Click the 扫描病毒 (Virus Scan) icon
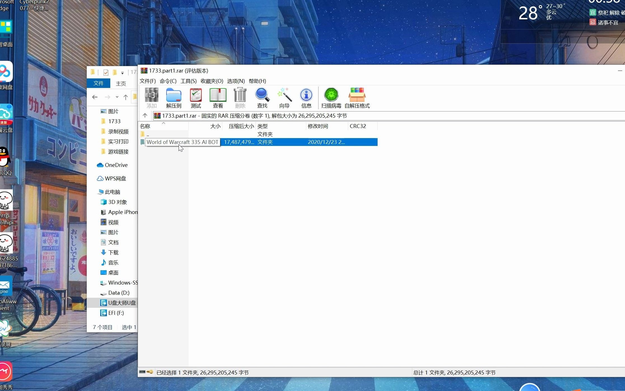Image resolution: width=625 pixels, height=391 pixels. [x=331, y=98]
